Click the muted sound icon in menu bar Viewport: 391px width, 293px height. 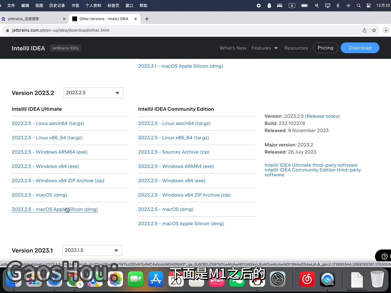click(317, 5)
